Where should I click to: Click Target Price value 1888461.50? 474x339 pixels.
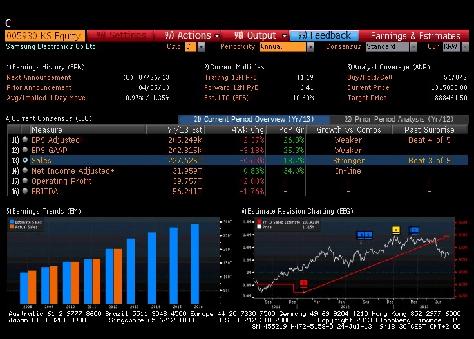(x=450, y=98)
